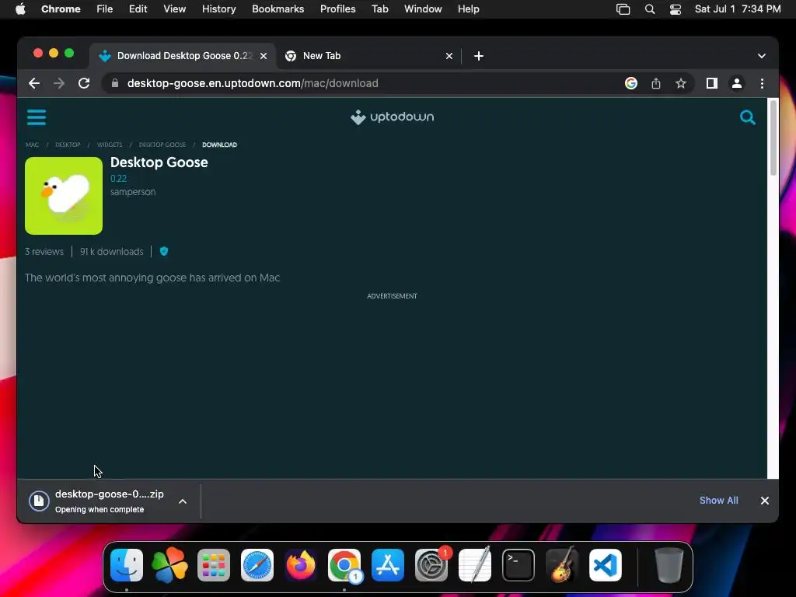This screenshot has height=597, width=796.
Task: Open a new tab with plus button
Action: click(x=478, y=56)
